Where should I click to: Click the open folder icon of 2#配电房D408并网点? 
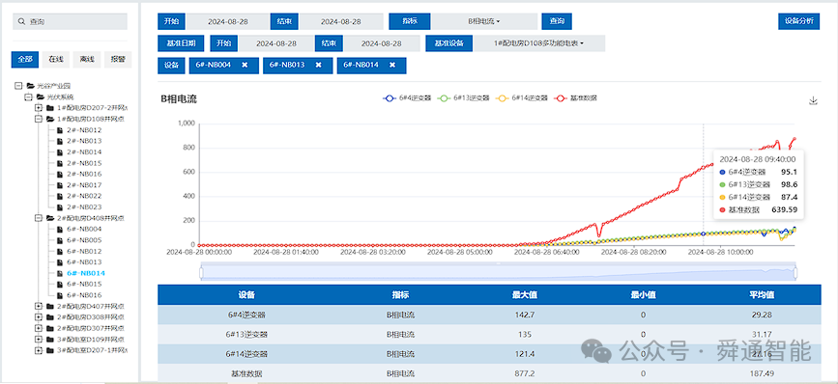tap(50, 218)
